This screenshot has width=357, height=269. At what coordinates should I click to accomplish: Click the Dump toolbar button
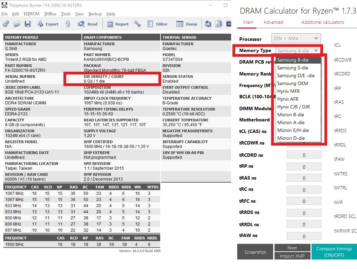click(x=187, y=24)
